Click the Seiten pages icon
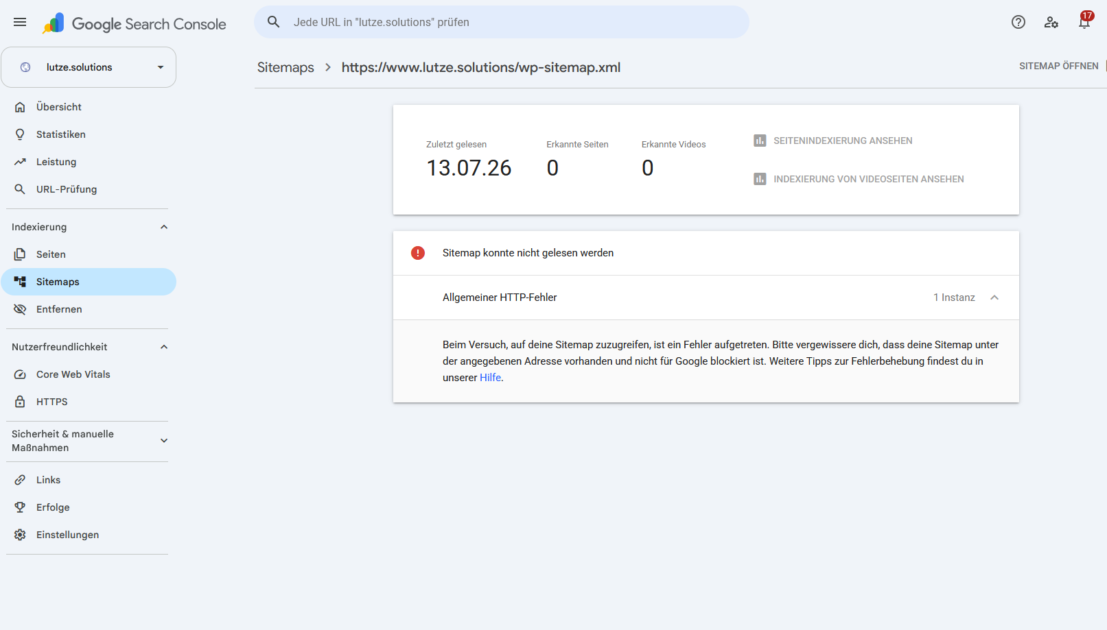 point(20,254)
